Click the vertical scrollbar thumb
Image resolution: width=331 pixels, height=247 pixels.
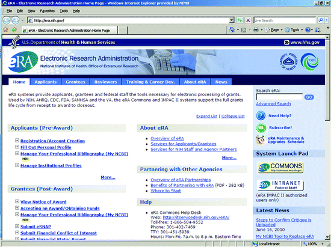(327, 80)
